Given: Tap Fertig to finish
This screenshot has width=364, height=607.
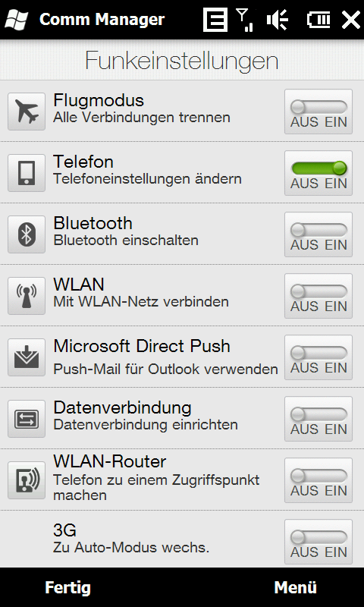Looking at the screenshot, I should coord(68,587).
